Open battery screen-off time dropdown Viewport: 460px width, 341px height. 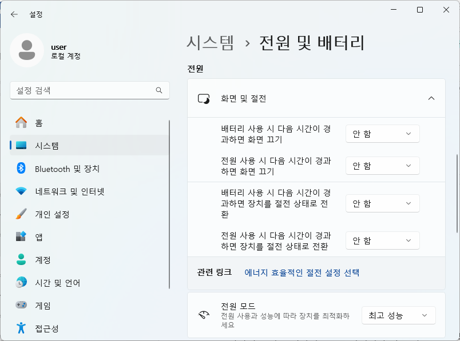[382, 134]
